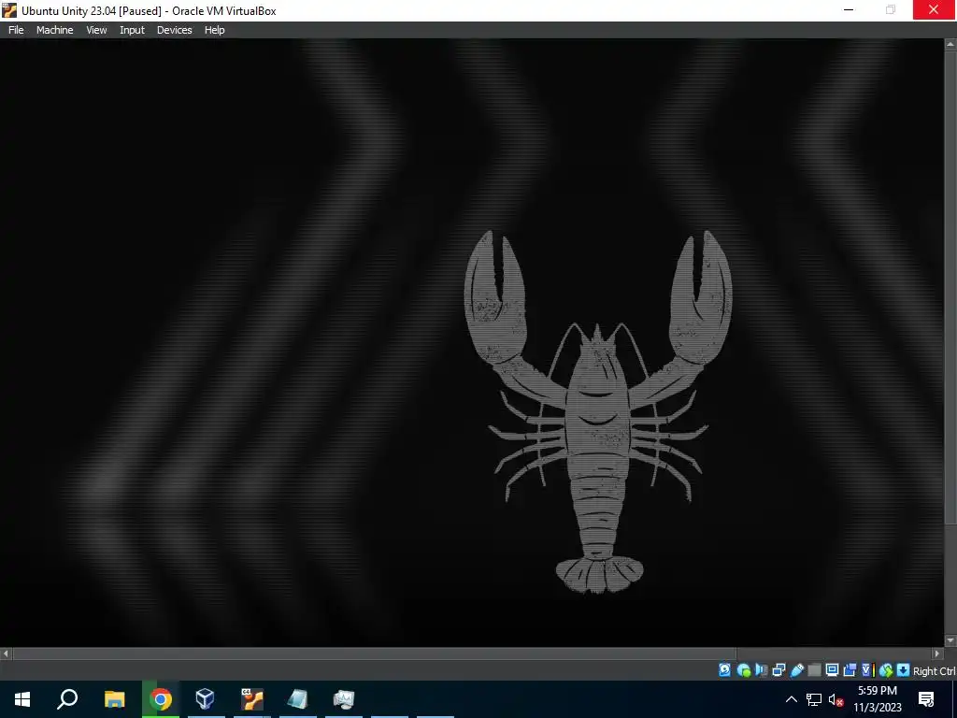Click the hard disk activity status icon
Screen dimensions: 957x718
pos(724,670)
